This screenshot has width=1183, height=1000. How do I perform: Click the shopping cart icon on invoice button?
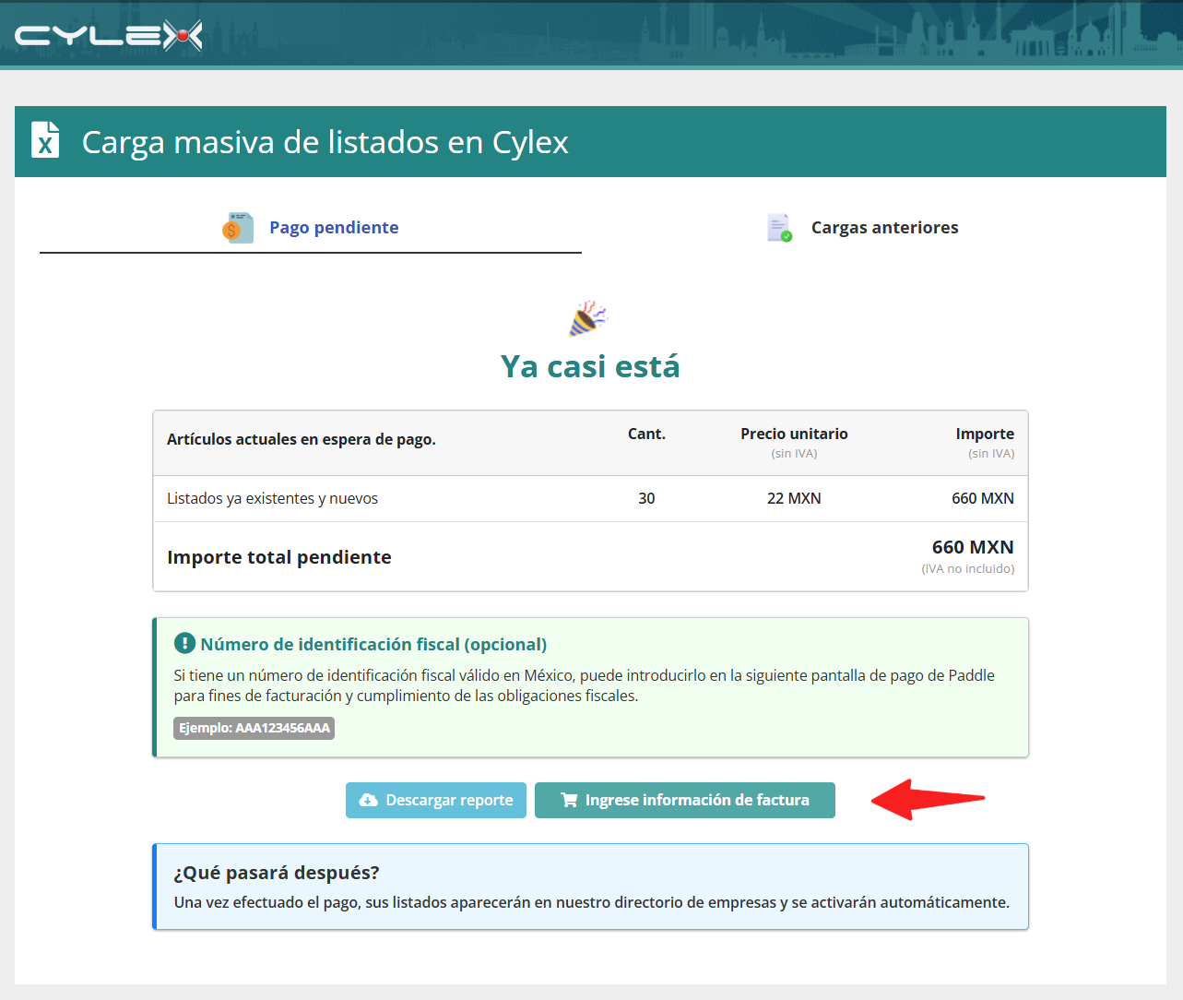569,800
